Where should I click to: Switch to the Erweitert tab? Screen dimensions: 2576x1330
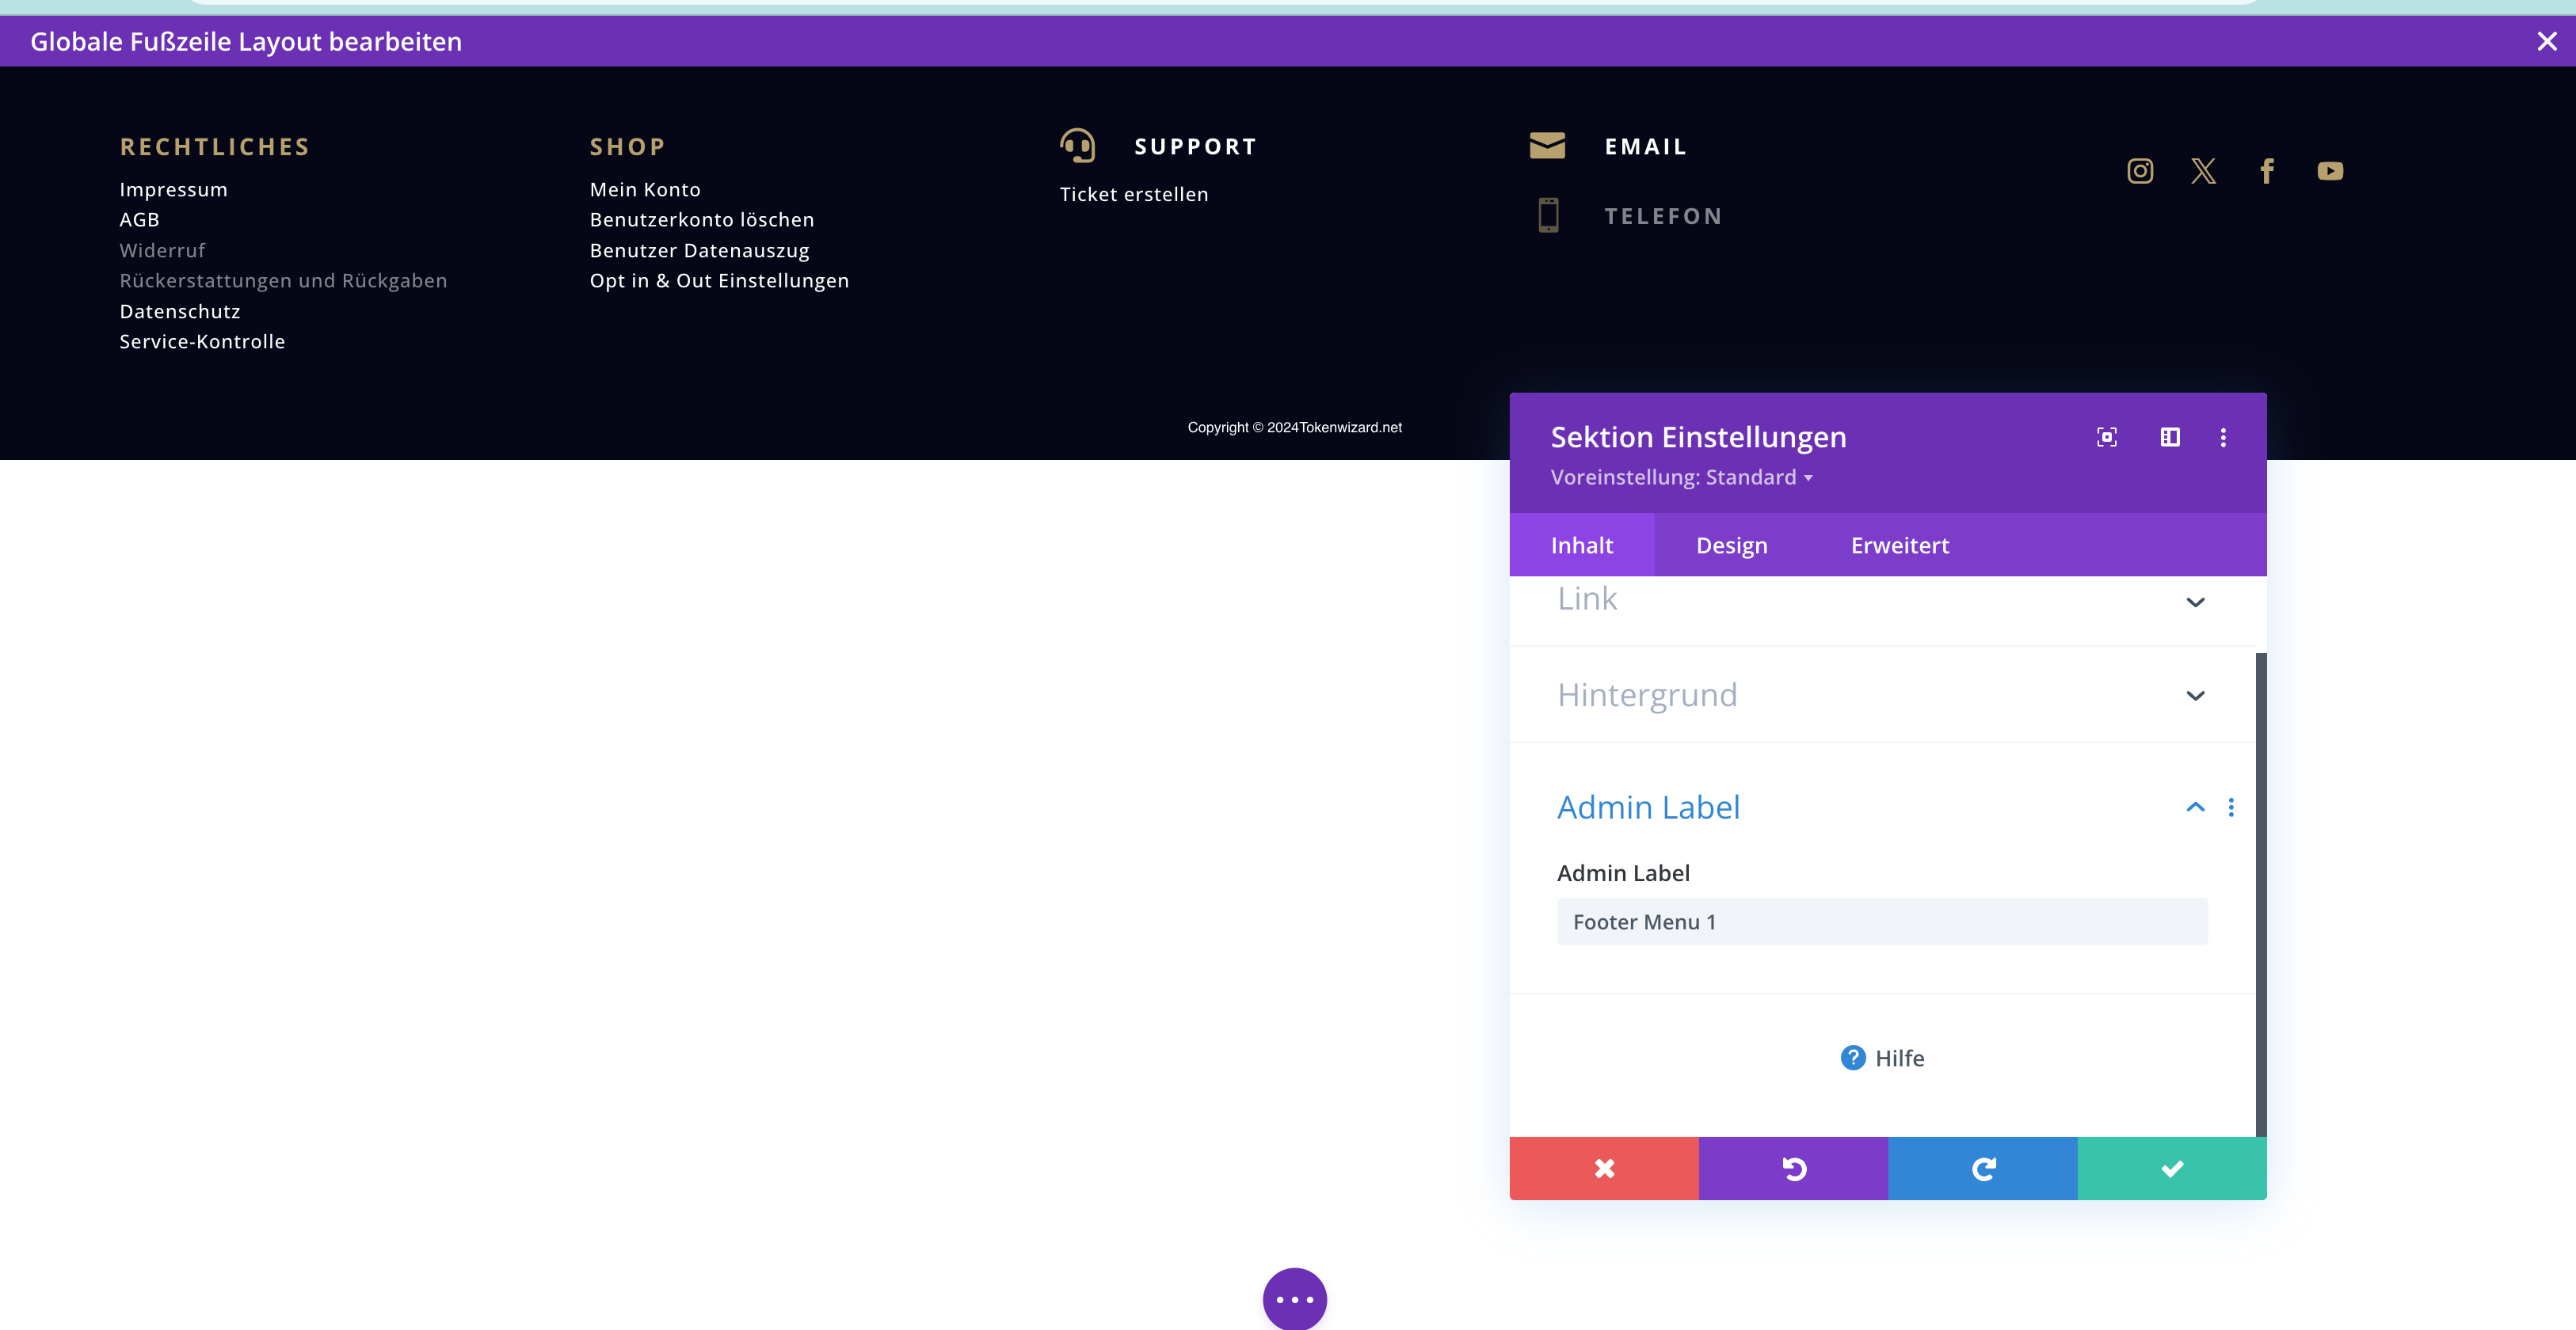pos(1900,545)
